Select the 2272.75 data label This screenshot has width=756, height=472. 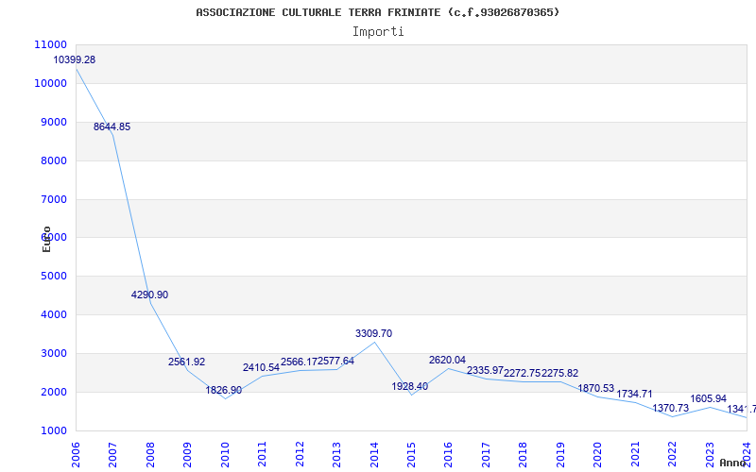pyautogui.click(x=523, y=373)
